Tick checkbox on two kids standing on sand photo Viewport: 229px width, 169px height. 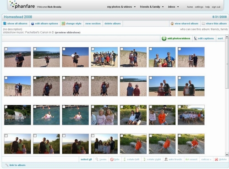[x=122, y=78]
